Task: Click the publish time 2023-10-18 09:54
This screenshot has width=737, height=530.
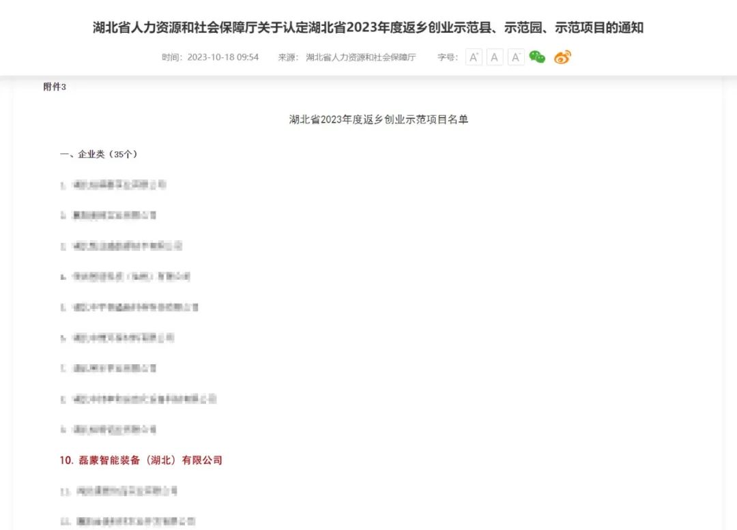Action: 222,57
